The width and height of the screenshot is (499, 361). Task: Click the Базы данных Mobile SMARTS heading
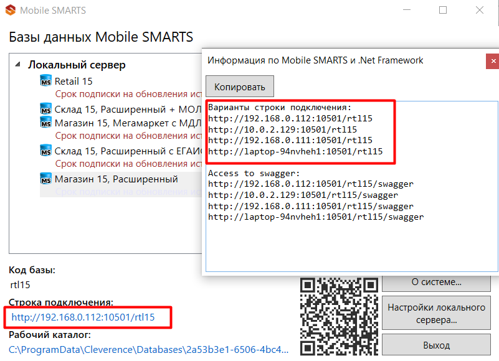tap(101, 37)
